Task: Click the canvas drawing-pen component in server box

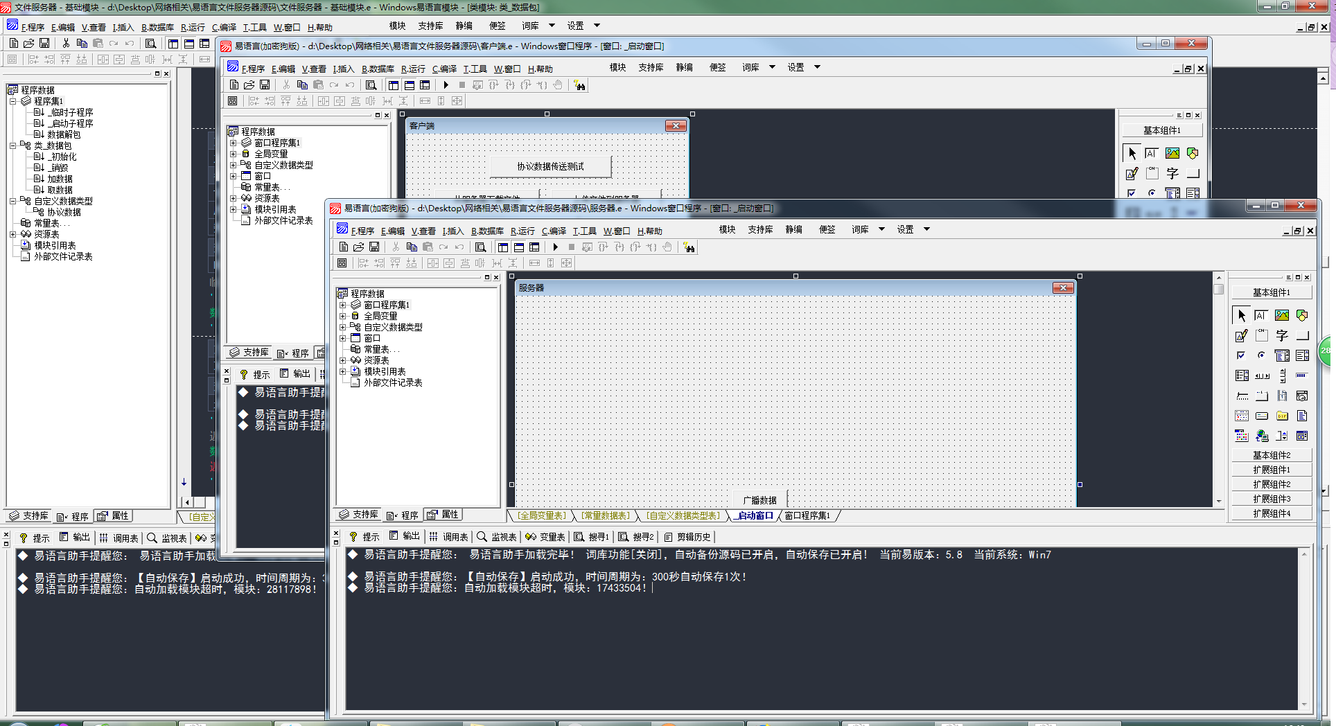Action: [1241, 336]
